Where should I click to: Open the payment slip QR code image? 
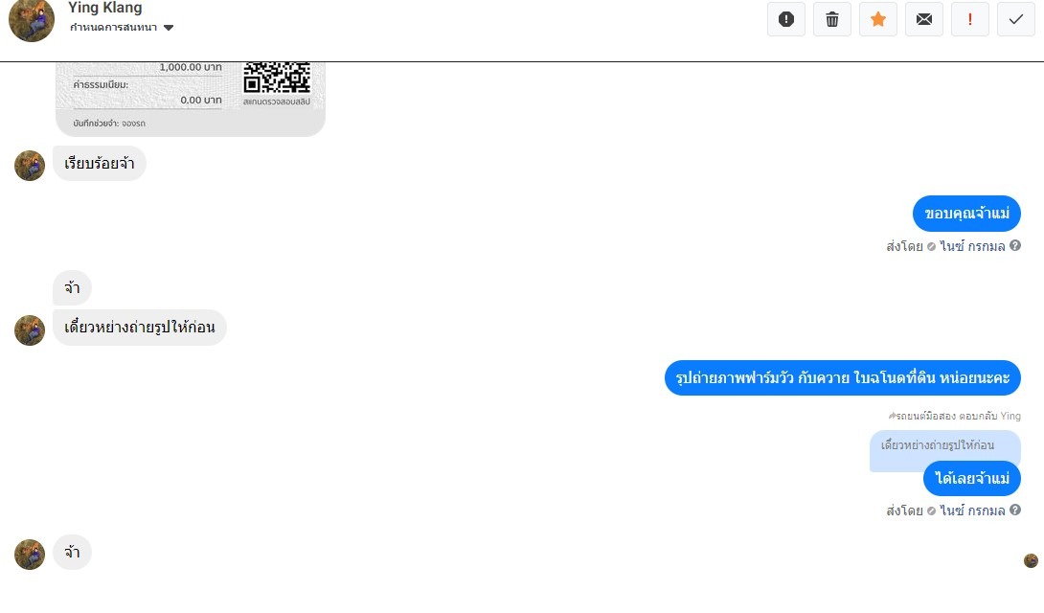coord(277,78)
